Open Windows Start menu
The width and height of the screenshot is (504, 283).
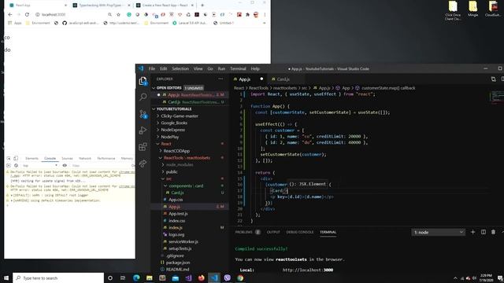click(x=6, y=277)
